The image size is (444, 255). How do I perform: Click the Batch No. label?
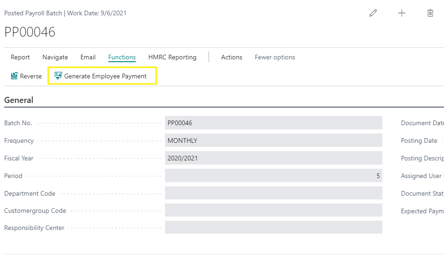click(x=18, y=123)
